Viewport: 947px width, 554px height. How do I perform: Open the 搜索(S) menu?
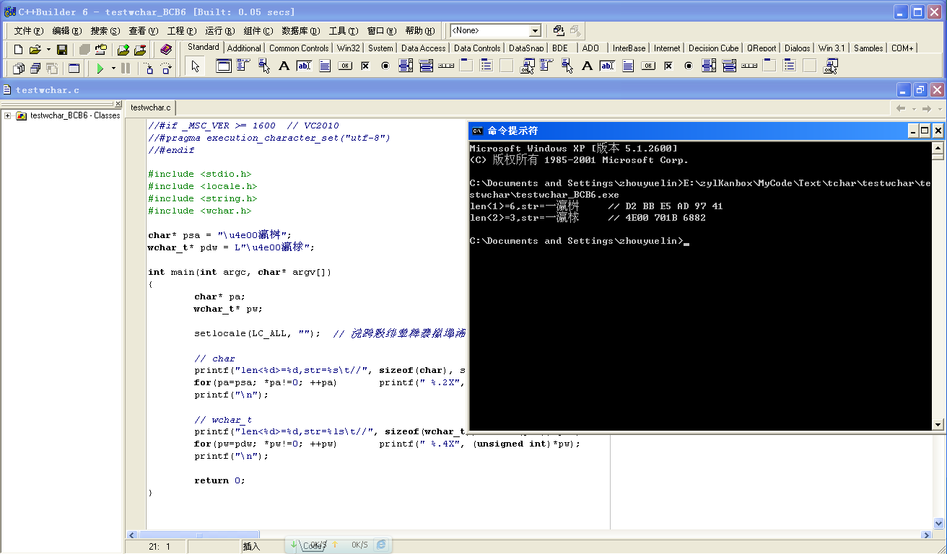tap(105, 31)
